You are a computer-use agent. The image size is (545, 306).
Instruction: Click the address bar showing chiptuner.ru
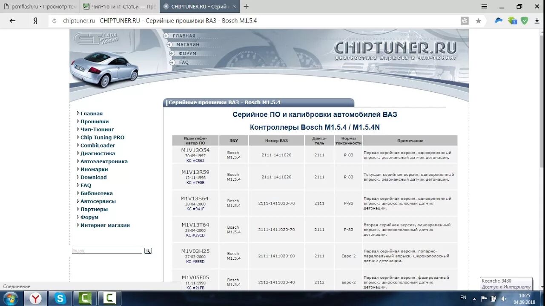[x=255, y=21]
